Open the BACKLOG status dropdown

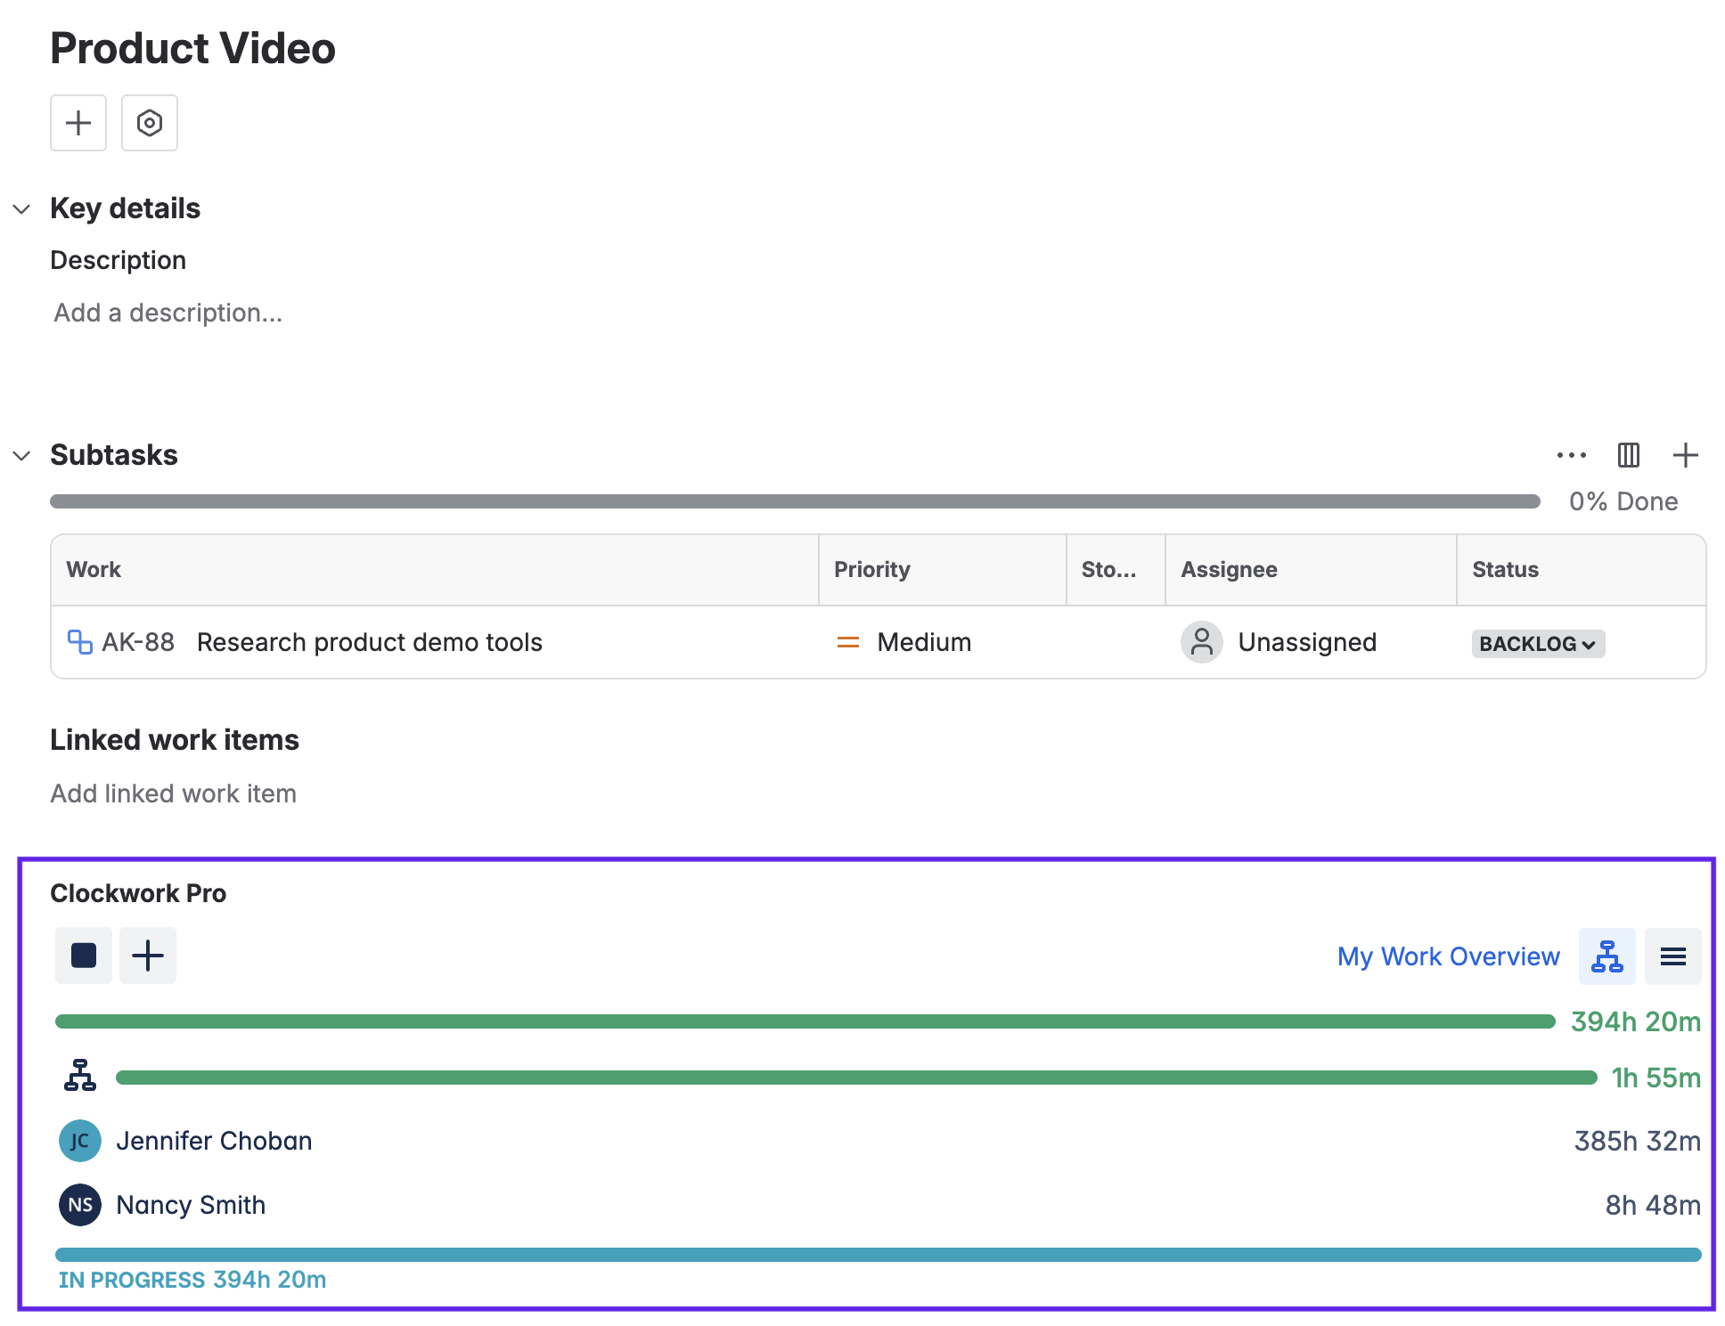1537,644
